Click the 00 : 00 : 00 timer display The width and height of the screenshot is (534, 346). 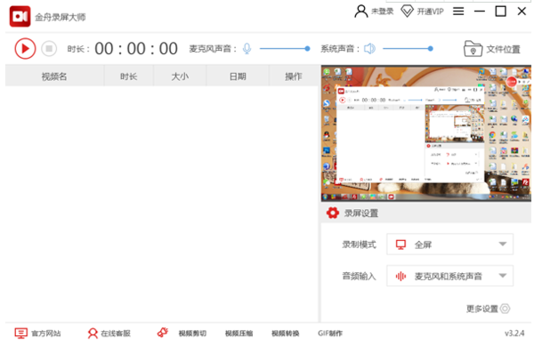(136, 49)
